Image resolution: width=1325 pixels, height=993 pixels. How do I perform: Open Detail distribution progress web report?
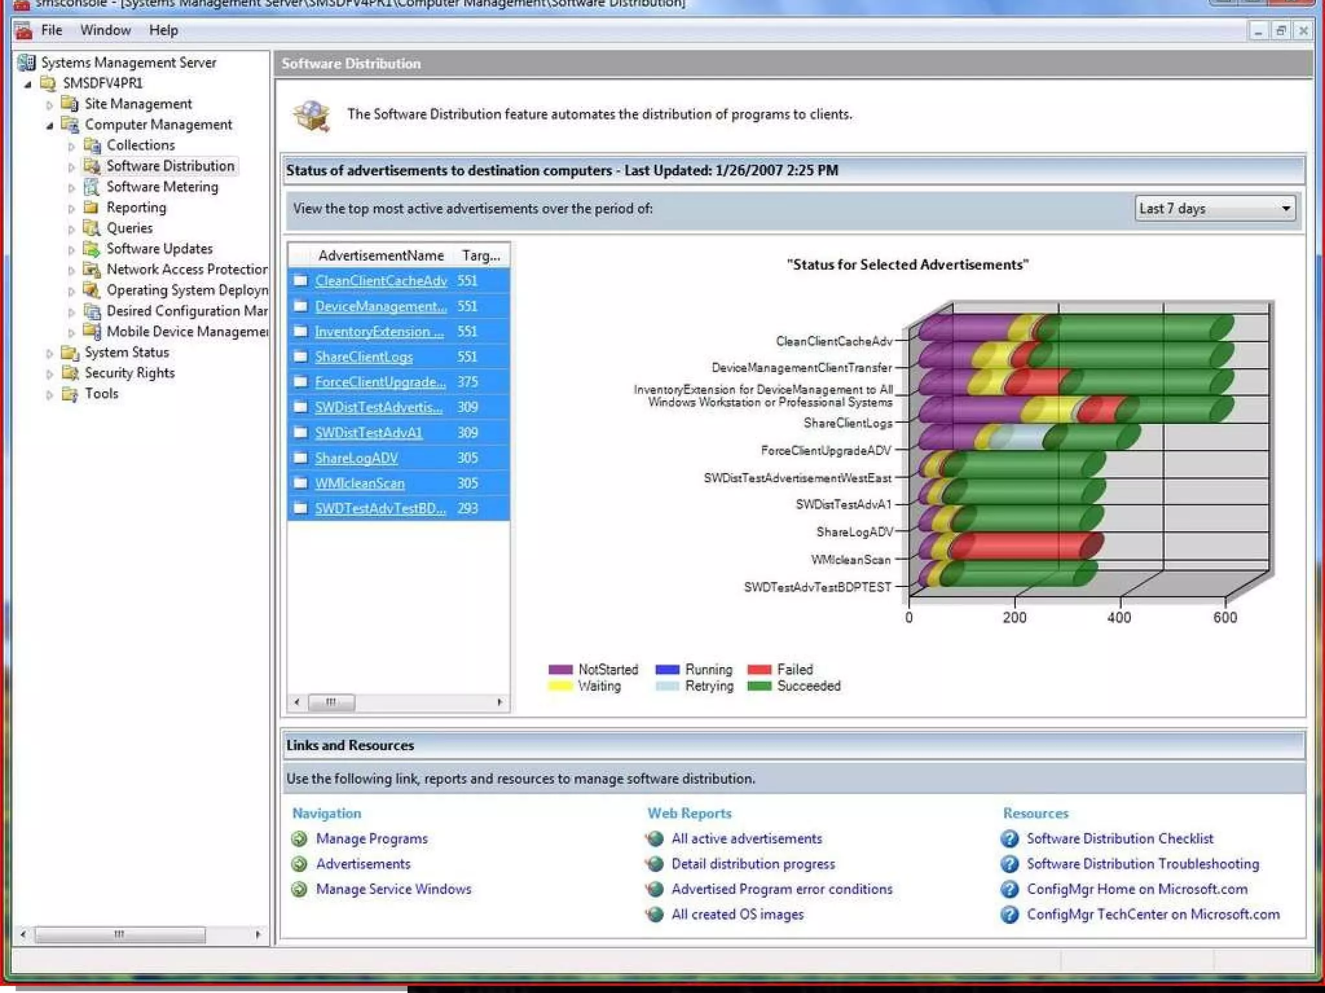click(753, 864)
